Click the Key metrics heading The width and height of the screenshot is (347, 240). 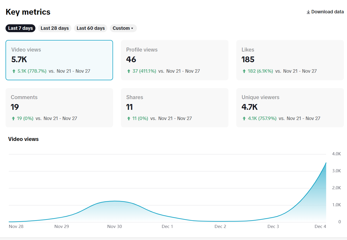(28, 12)
